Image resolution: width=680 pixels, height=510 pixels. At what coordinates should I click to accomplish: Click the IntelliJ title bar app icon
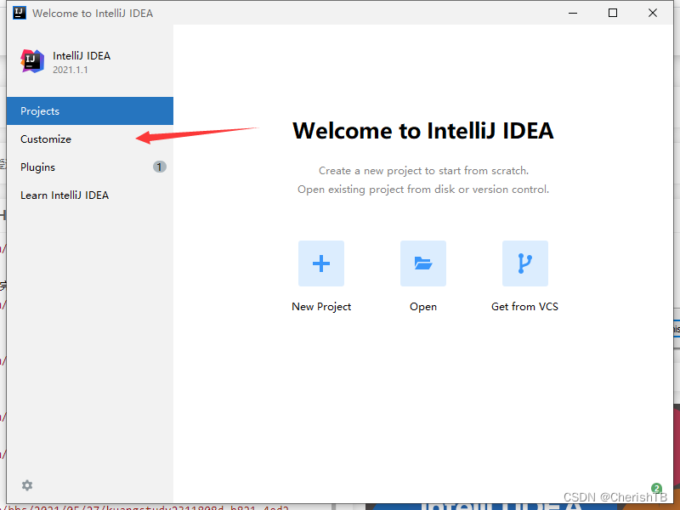[20, 13]
